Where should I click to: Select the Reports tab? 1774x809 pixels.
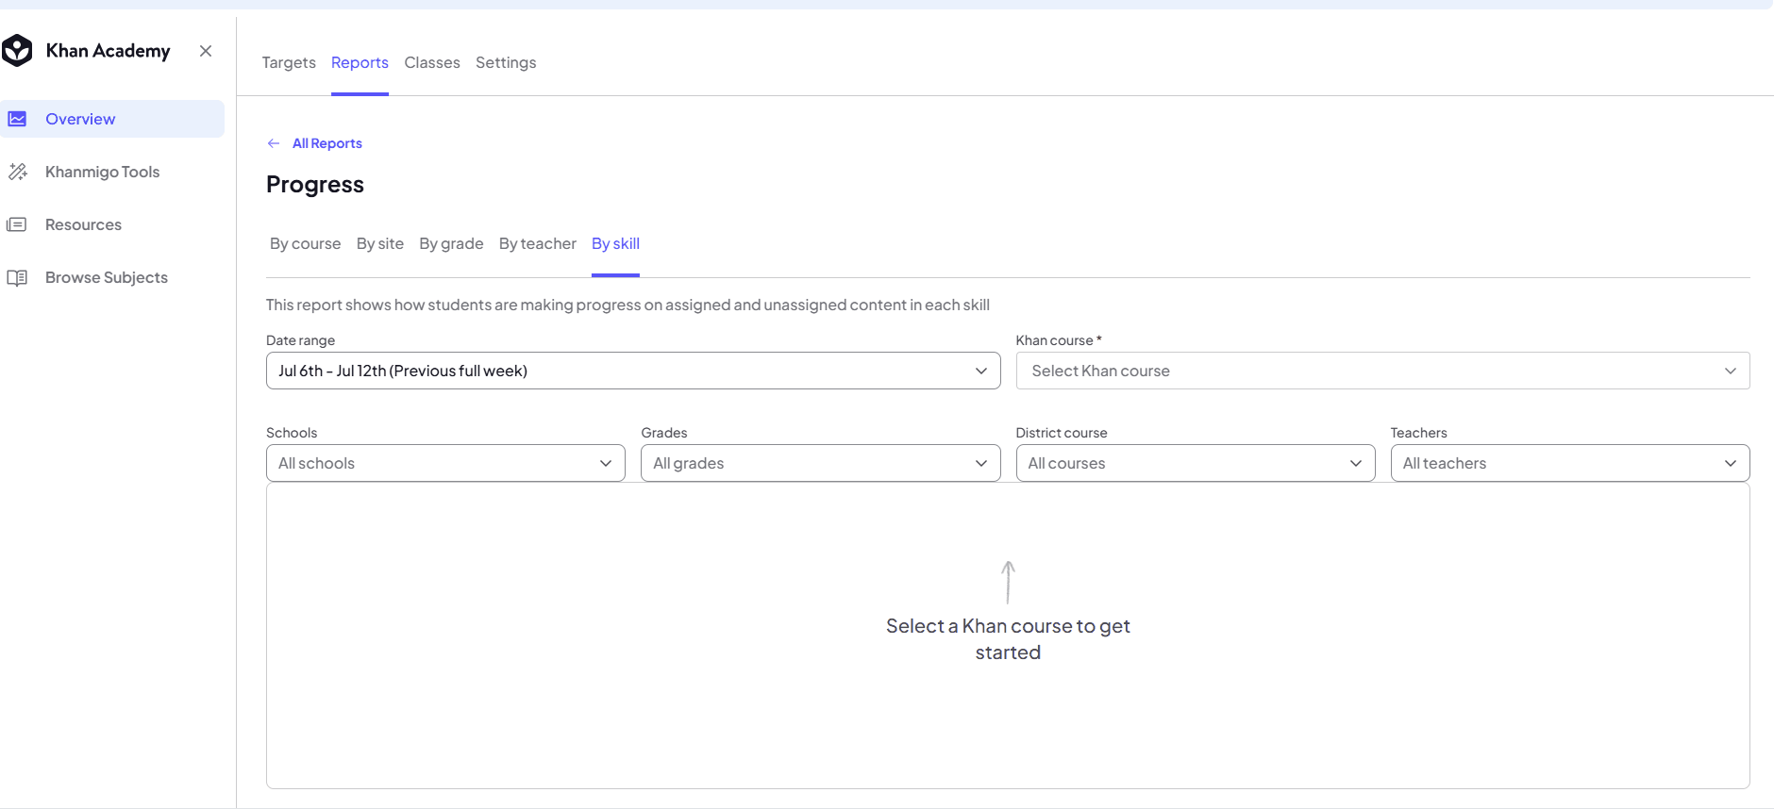[360, 62]
